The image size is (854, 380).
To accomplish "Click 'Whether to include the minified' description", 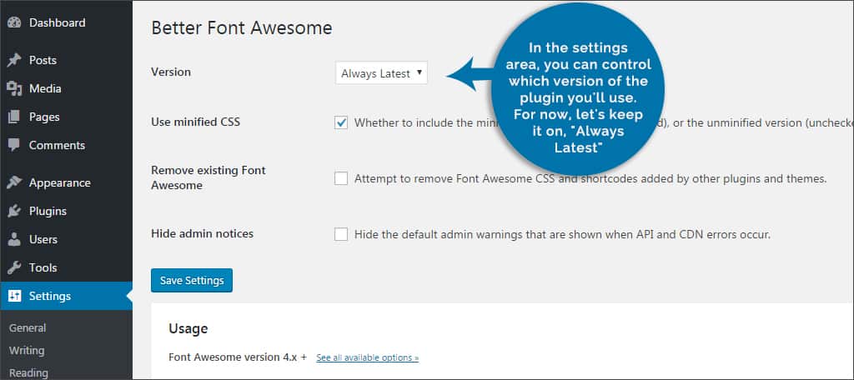I will pyautogui.click(x=604, y=123).
